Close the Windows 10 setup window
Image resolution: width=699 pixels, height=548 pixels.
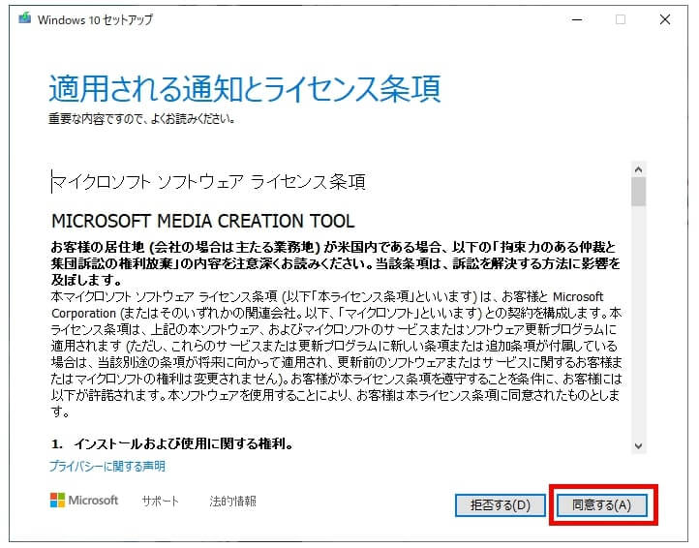(665, 19)
